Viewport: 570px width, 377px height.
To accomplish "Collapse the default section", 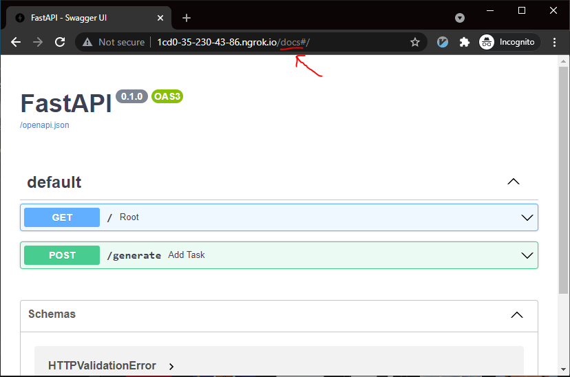I will pyautogui.click(x=514, y=182).
